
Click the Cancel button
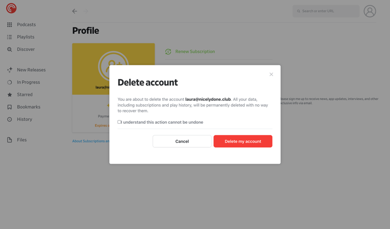(182, 141)
